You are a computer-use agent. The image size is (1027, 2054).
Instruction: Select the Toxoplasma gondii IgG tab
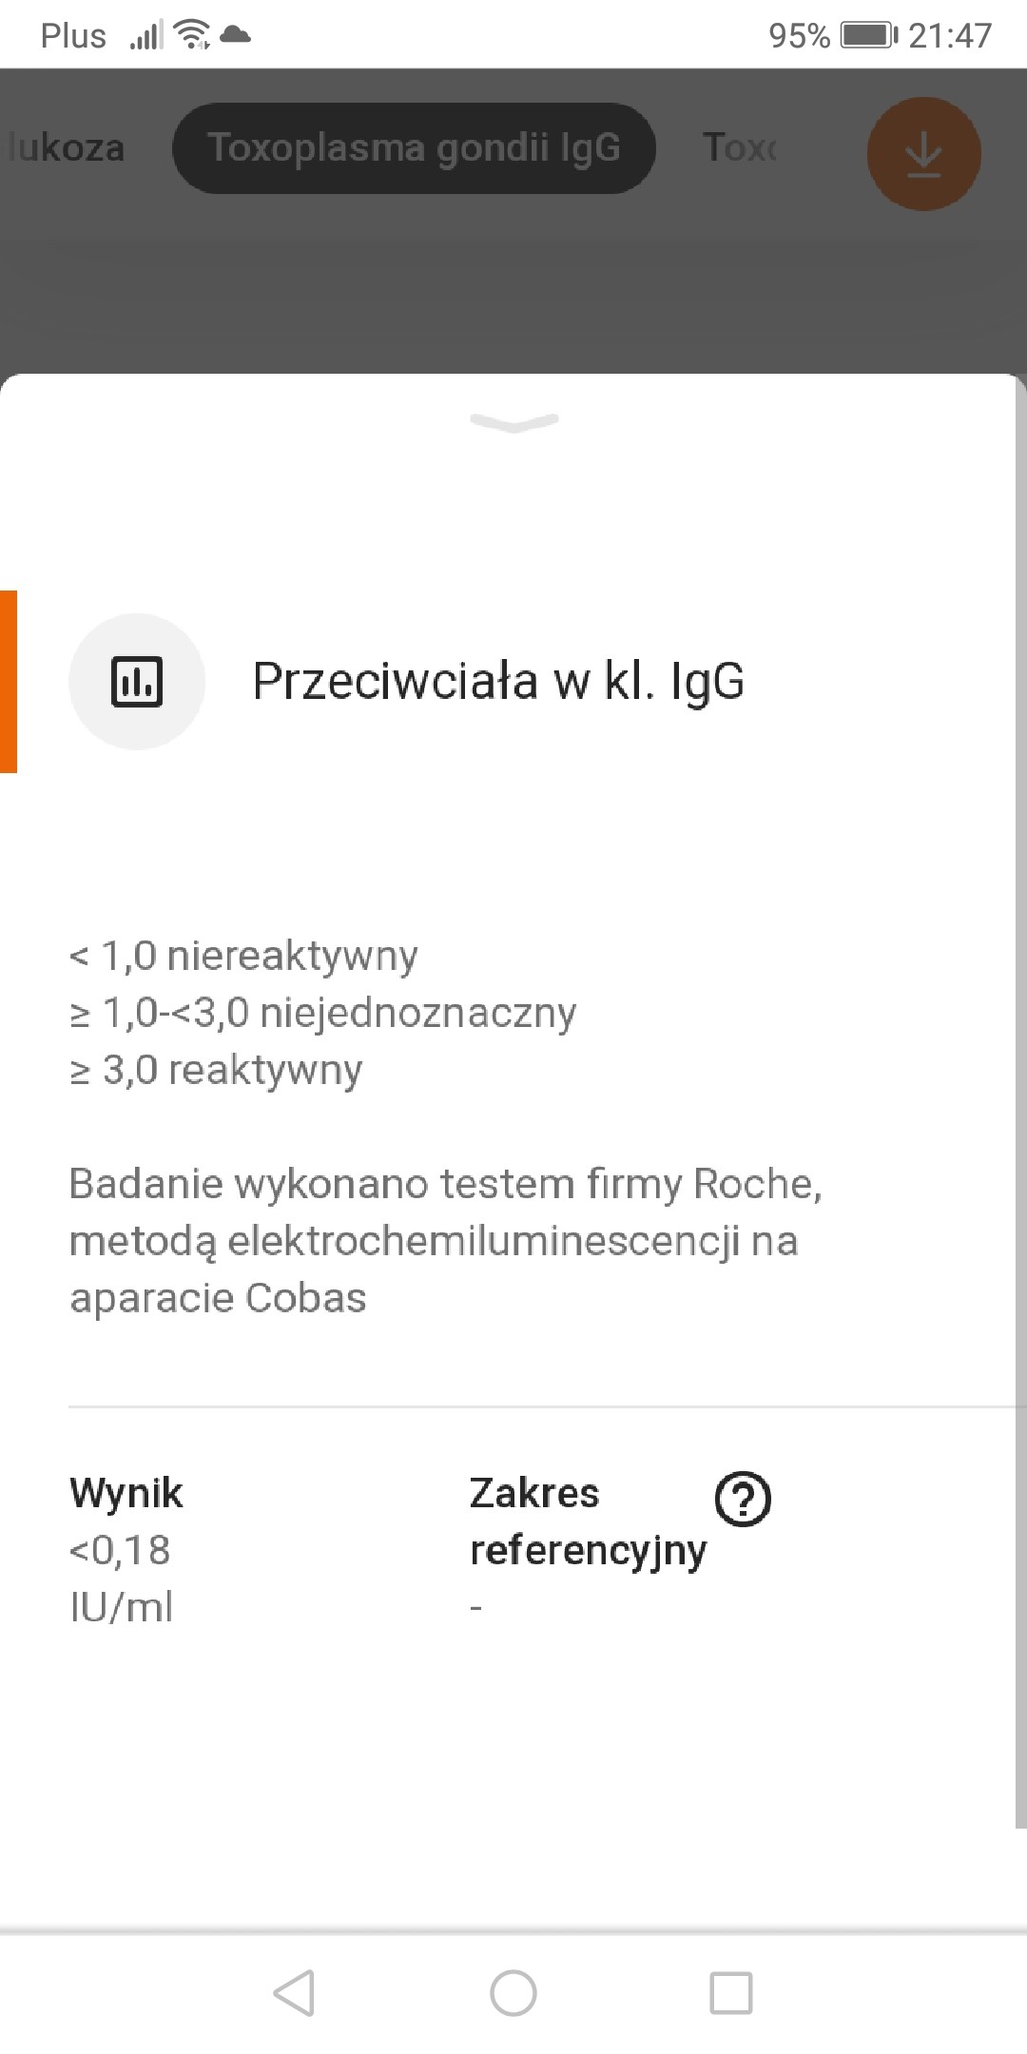tap(414, 148)
